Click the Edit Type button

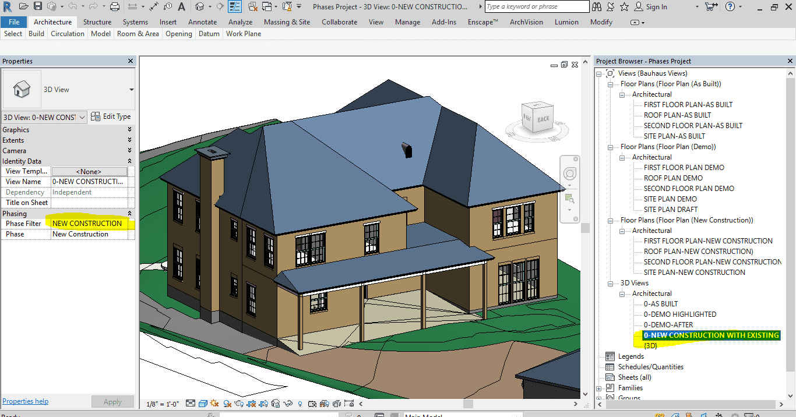coord(111,116)
